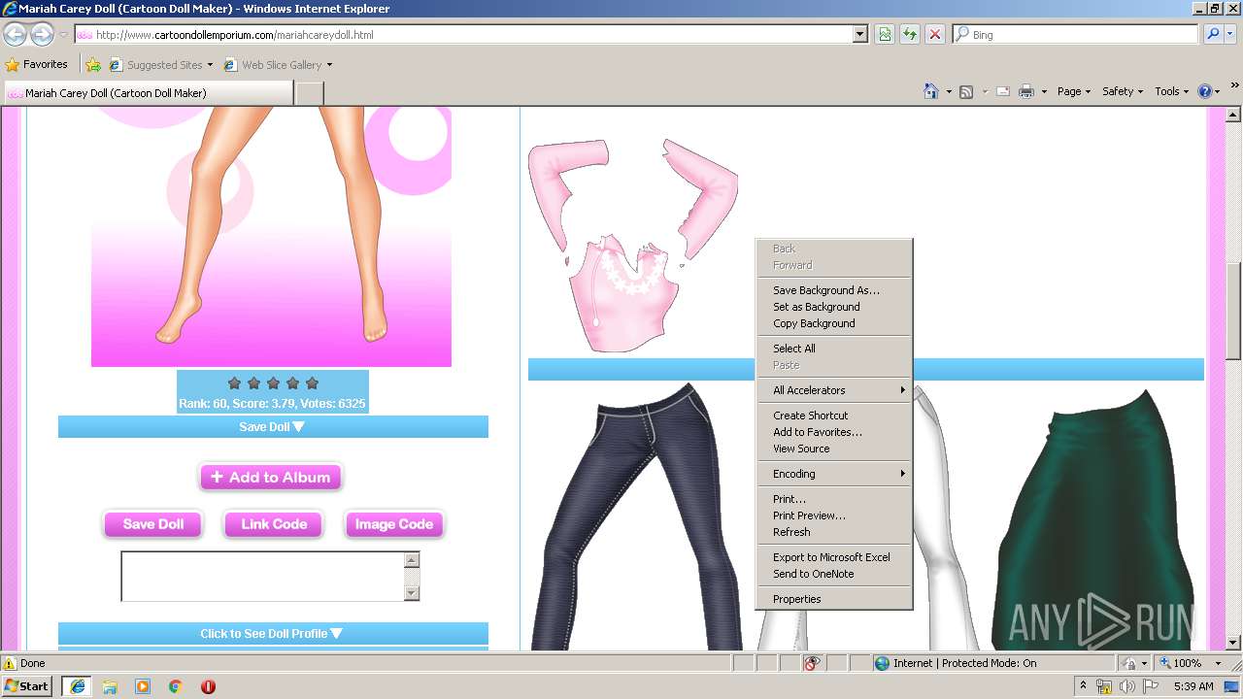Viewport: 1243px width, 699px height.
Task: Open Internet Explorer from the taskbar
Action: click(77, 686)
